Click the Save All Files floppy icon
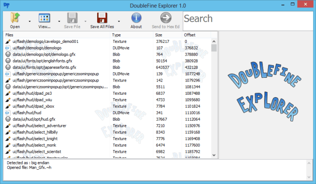This screenshot has width=316, height=184. coord(102,18)
